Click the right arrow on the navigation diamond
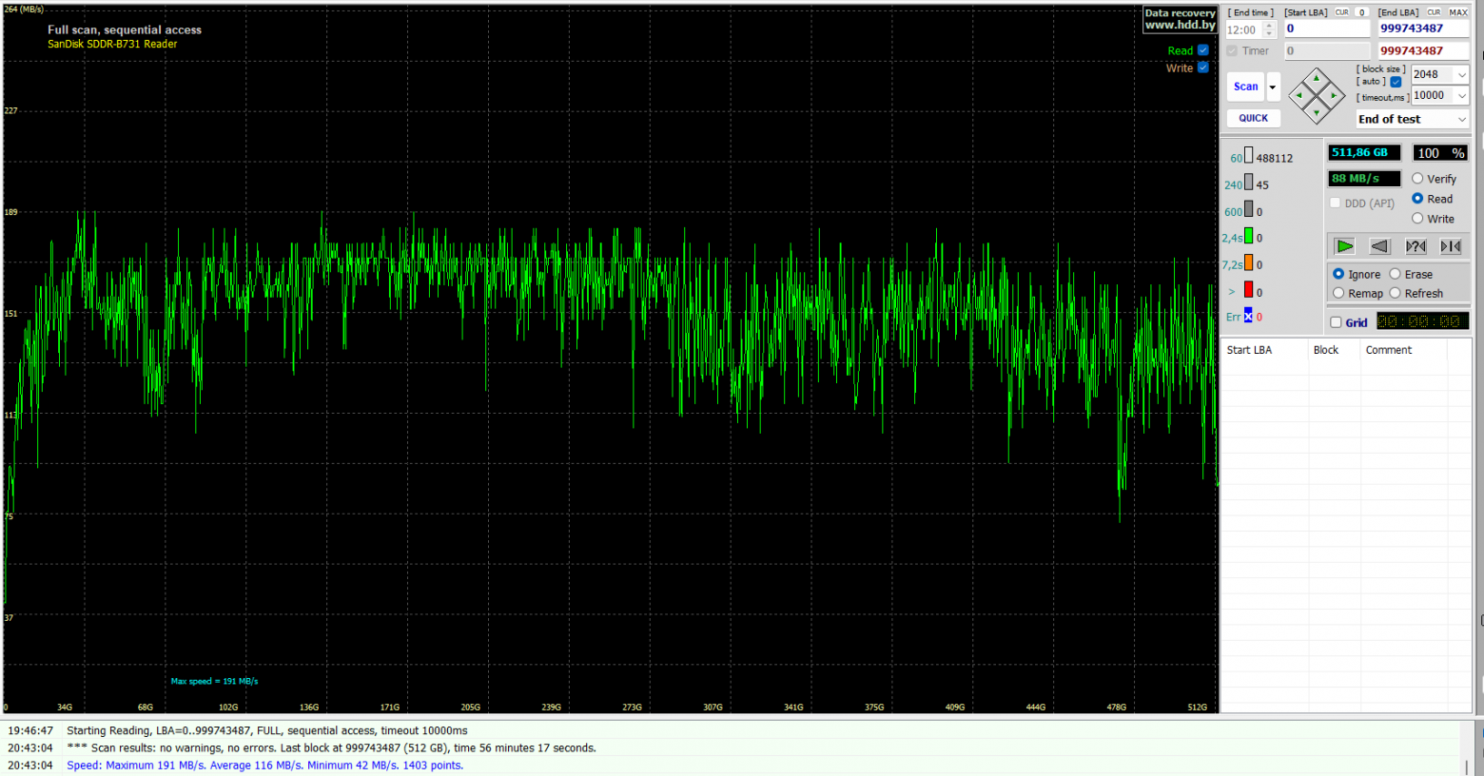1484x776 pixels. (x=1334, y=95)
